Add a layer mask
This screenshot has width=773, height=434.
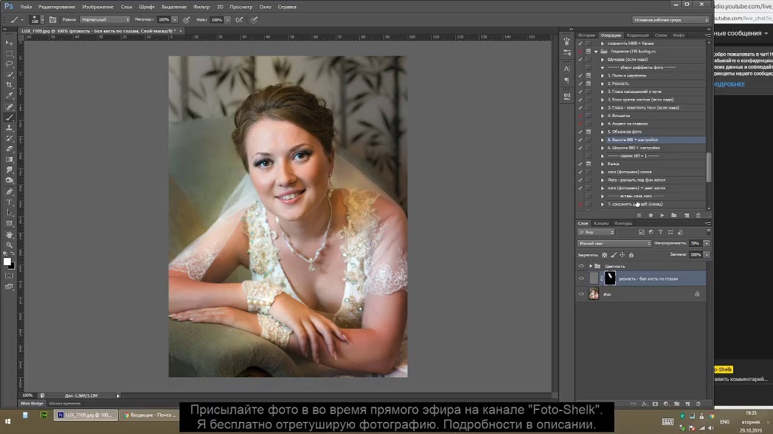[655, 404]
